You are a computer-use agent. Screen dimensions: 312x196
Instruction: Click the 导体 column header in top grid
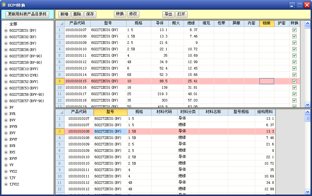click(x=160, y=23)
